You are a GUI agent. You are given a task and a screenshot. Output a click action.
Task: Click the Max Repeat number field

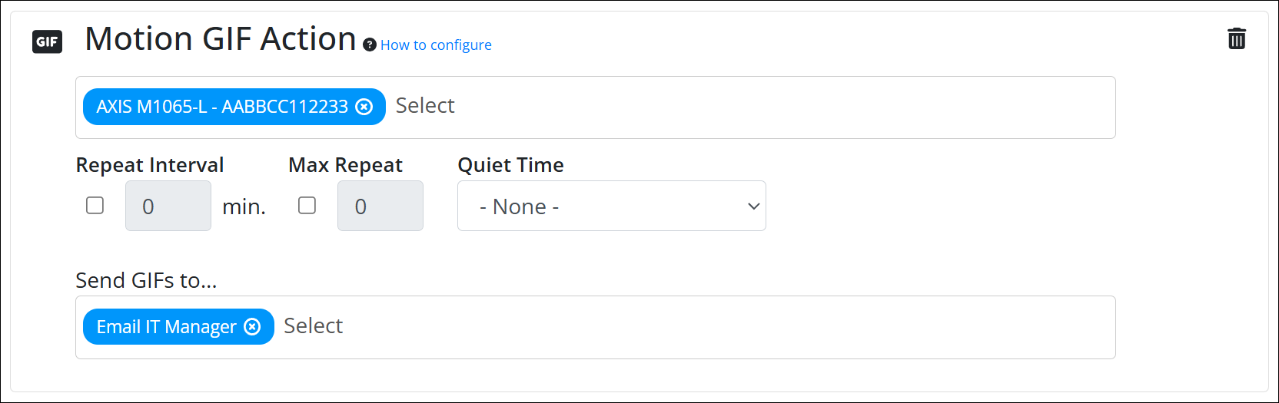coord(380,206)
